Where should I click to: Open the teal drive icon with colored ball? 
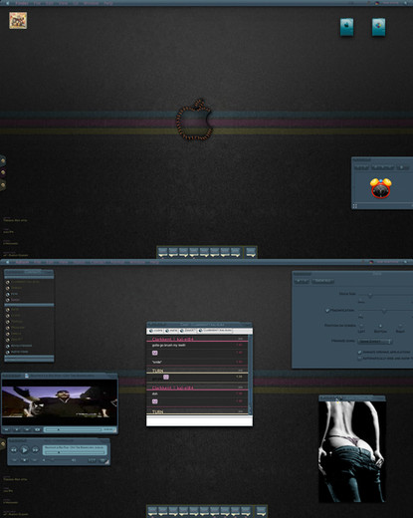coord(378,27)
